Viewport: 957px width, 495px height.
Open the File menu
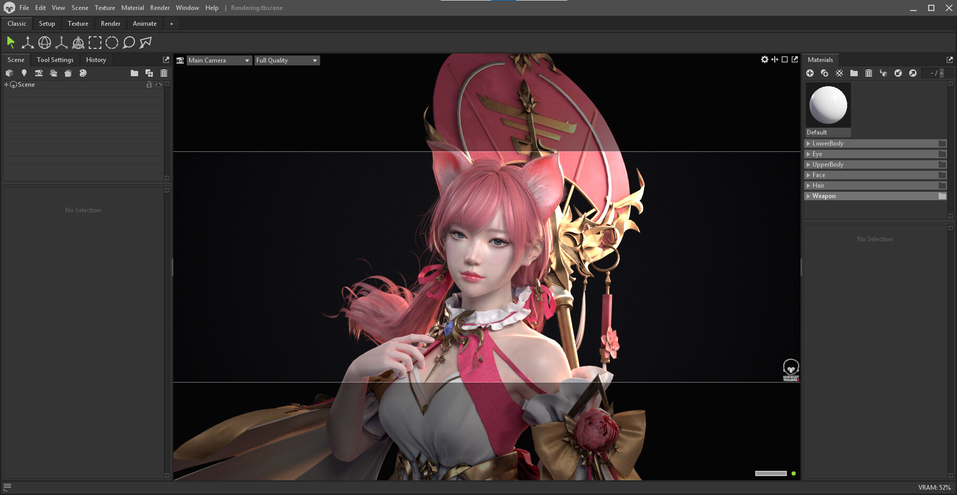[24, 8]
